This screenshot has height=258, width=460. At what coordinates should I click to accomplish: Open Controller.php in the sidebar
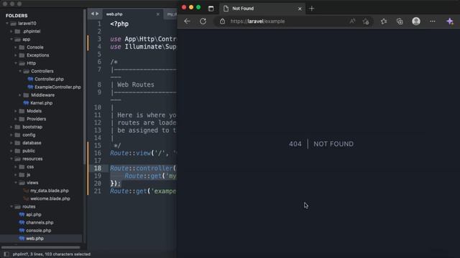click(x=49, y=79)
